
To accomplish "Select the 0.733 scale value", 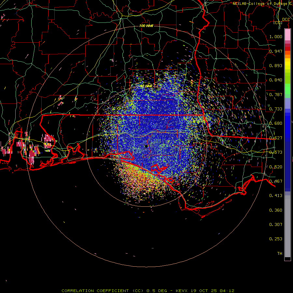I will coord(276,109).
